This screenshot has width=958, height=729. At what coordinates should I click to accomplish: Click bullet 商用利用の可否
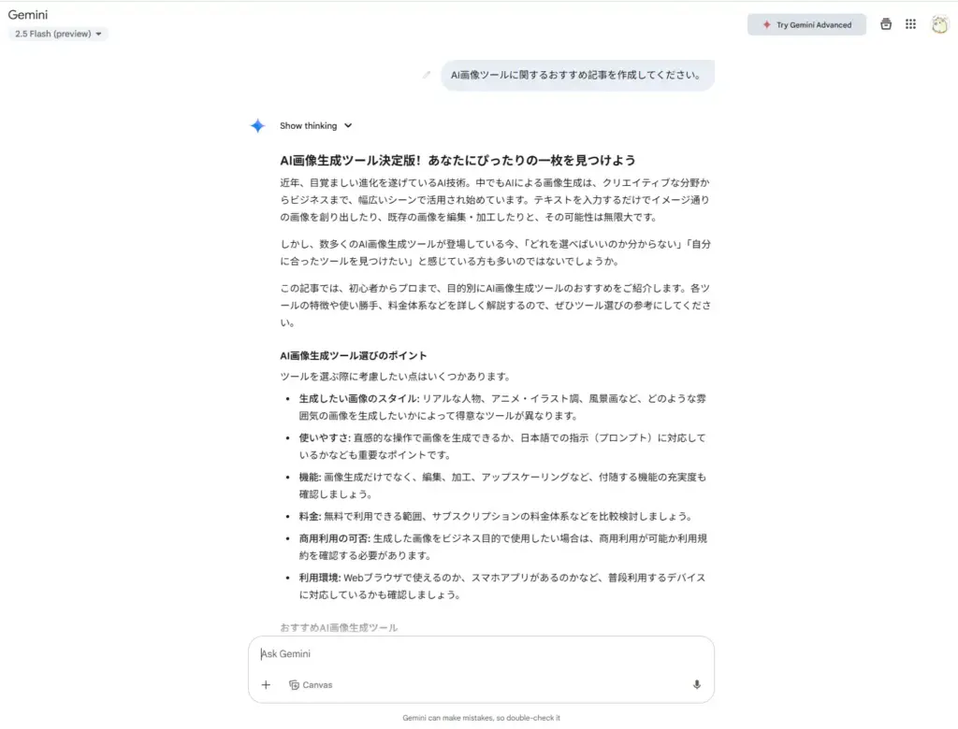[x=502, y=547]
